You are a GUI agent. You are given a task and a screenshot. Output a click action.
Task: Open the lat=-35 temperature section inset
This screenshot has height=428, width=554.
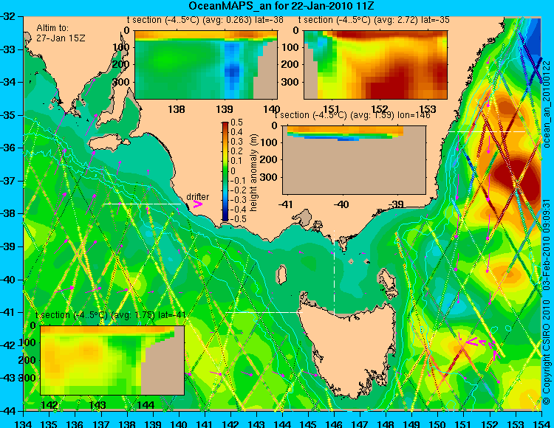point(375,65)
